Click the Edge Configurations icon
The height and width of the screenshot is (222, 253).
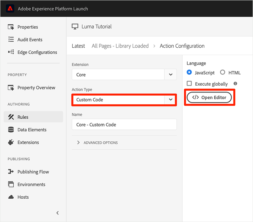pos(11,52)
